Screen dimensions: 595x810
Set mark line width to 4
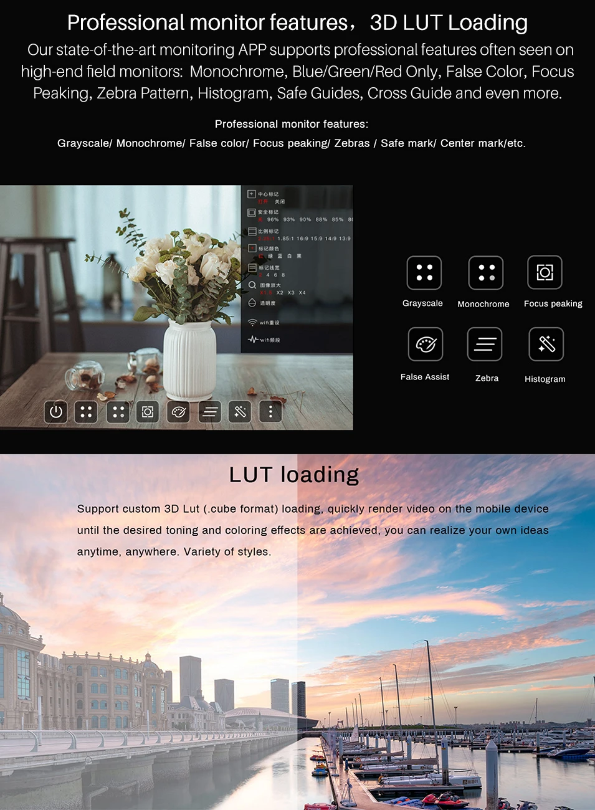(268, 275)
